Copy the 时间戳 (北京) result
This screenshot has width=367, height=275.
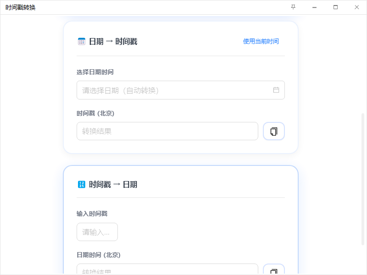pos(274,131)
